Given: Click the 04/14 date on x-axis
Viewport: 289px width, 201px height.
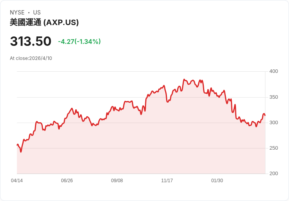Looking at the screenshot, I should point(17,181).
